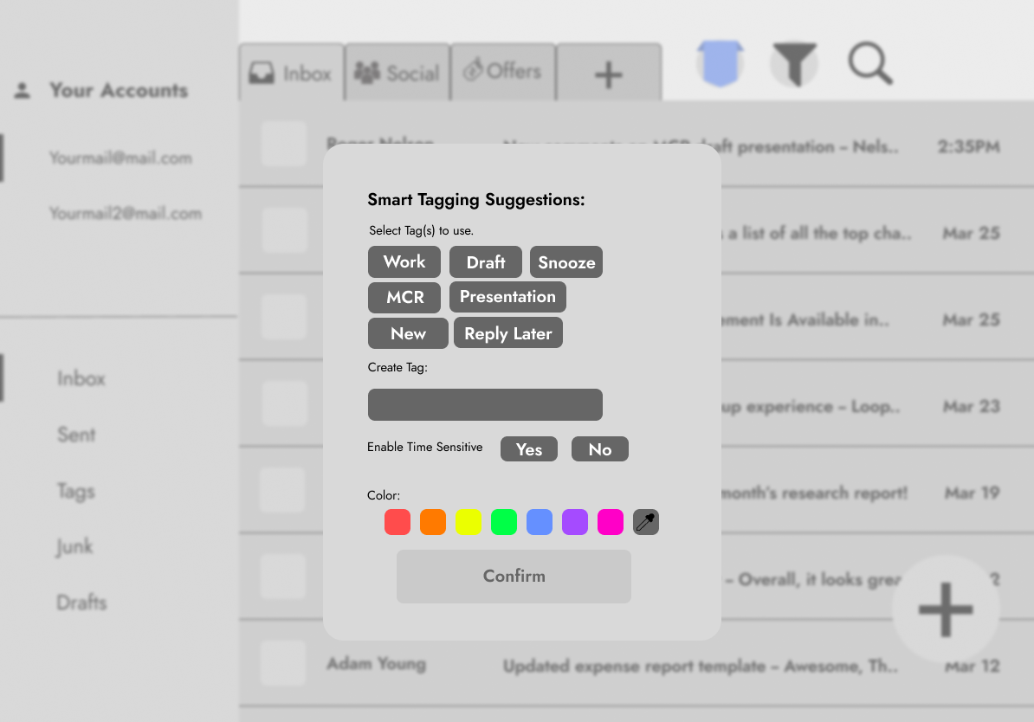This screenshot has width=1034, height=722.
Task: Choose Yes for Enable Time Sensitive
Action: pyautogui.click(x=529, y=449)
